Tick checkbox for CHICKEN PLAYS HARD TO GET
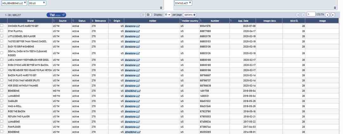Viewport: 343px width, 134px height. coord(2,26)
